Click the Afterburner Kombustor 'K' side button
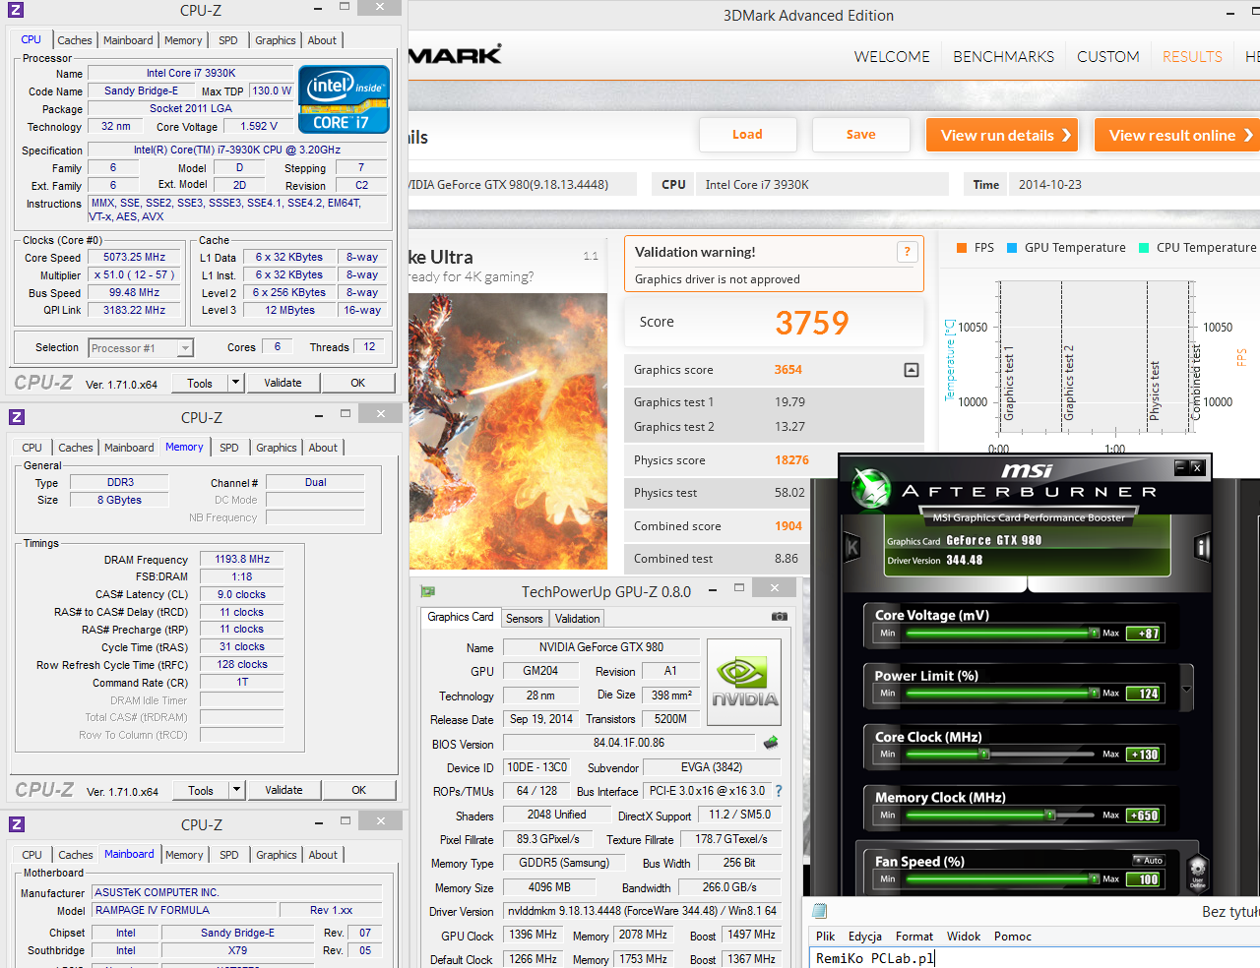The height and width of the screenshot is (968, 1260). pyautogui.click(x=852, y=547)
